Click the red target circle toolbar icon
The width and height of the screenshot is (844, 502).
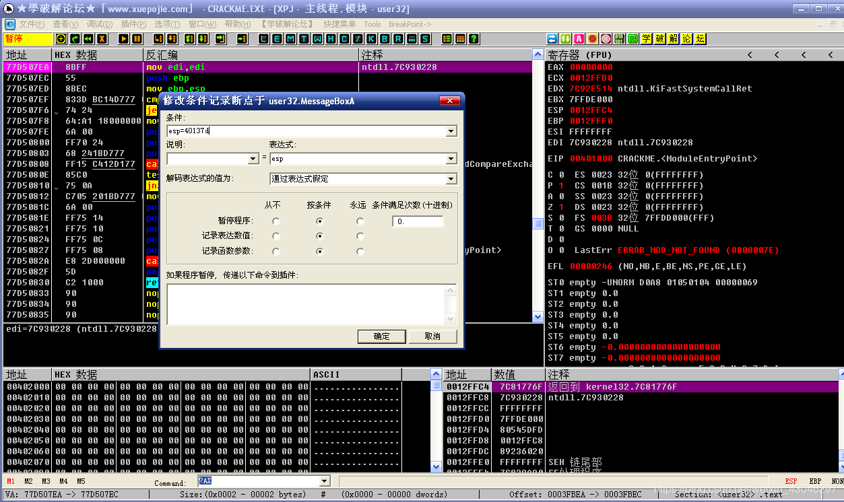(x=606, y=39)
